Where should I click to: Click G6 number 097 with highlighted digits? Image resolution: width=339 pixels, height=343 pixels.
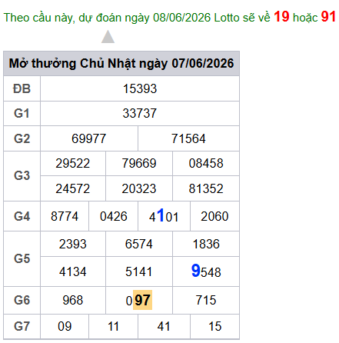click(x=139, y=300)
